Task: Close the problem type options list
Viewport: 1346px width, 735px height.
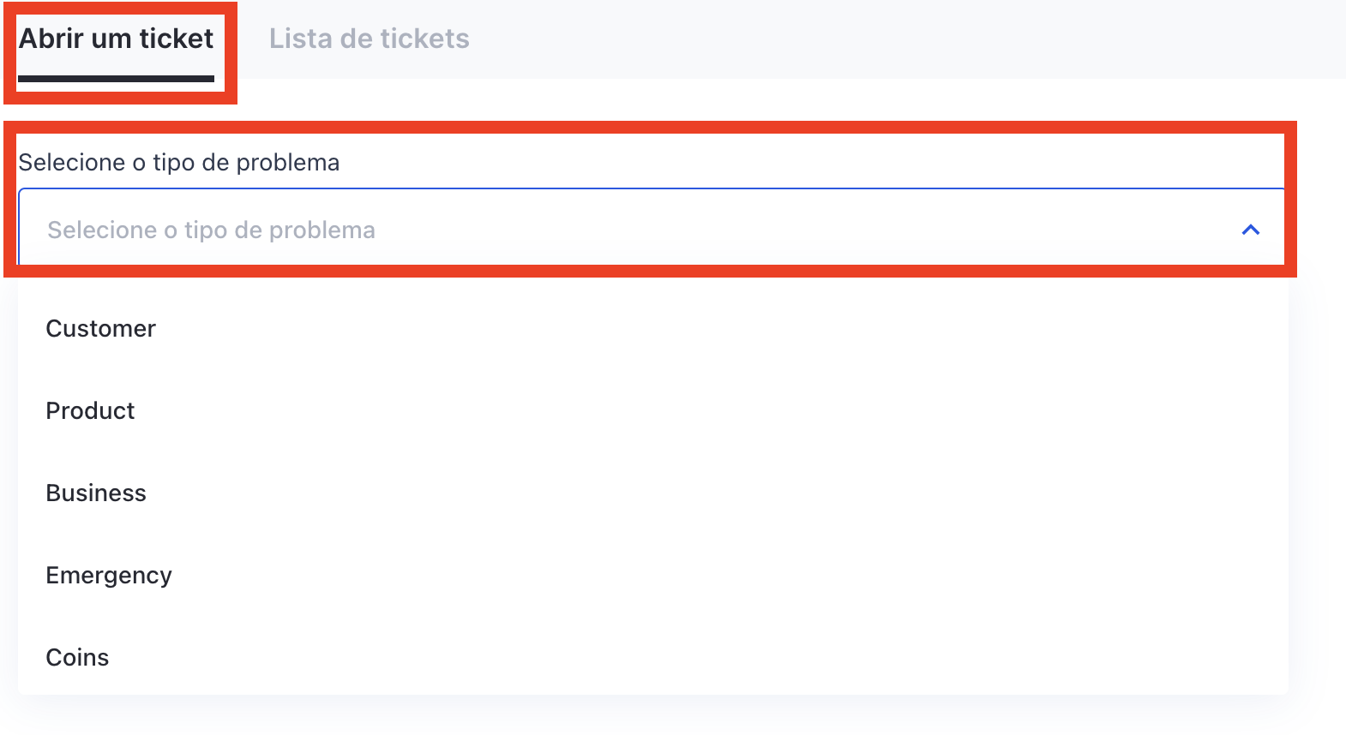Action: click(1251, 230)
